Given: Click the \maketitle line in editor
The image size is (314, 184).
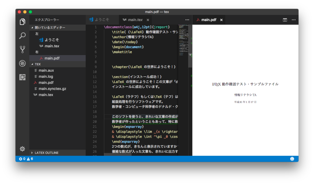Looking at the screenshot, I should pos(122,52).
